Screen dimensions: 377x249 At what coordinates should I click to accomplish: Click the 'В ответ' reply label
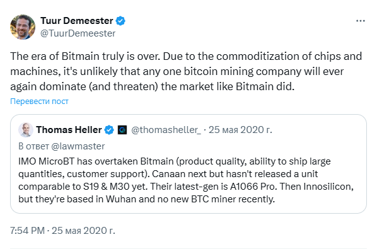[x=33, y=146]
